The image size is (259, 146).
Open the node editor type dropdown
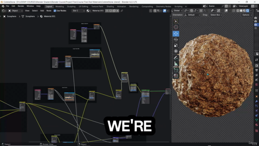coord(4,11)
